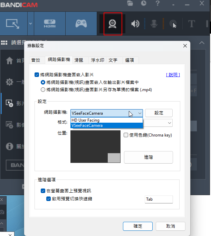Click the 進階 advanced button
The image size is (211, 236).
pos(148,157)
